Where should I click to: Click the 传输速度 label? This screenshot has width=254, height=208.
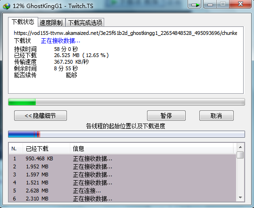tap(25, 62)
